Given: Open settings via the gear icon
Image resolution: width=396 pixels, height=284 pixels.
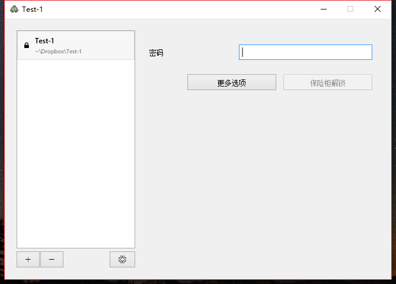Looking at the screenshot, I should point(122,259).
